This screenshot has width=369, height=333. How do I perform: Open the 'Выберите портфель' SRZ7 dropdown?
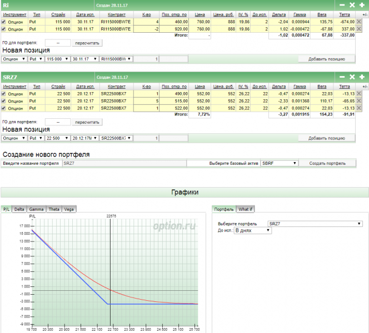tap(316, 223)
